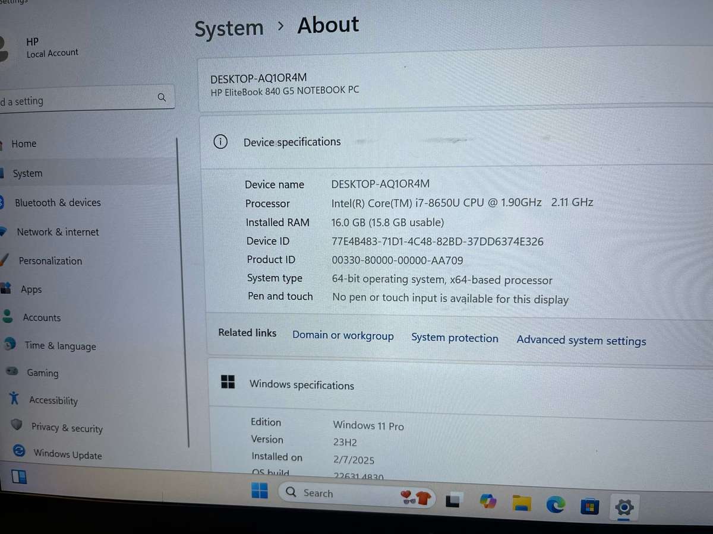713x534 pixels.
Task: Click the device specifications info circle icon
Action: [x=220, y=142]
